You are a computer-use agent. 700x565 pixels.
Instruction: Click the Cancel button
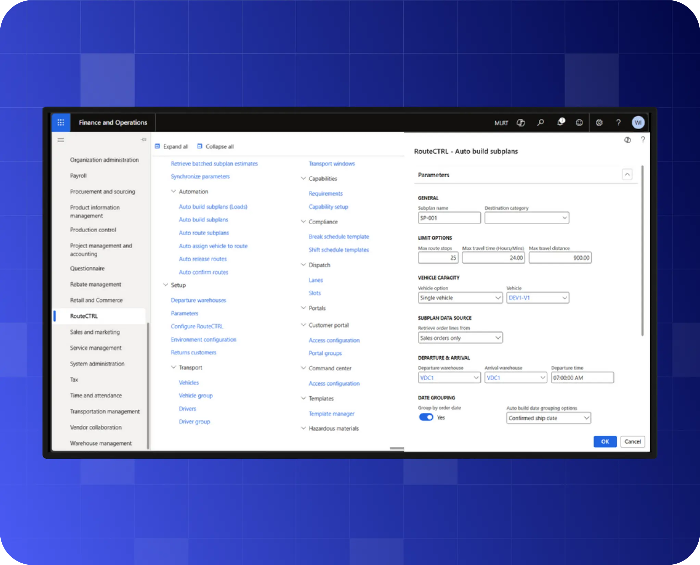633,442
